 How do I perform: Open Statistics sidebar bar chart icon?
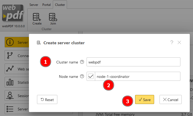(10, 82)
